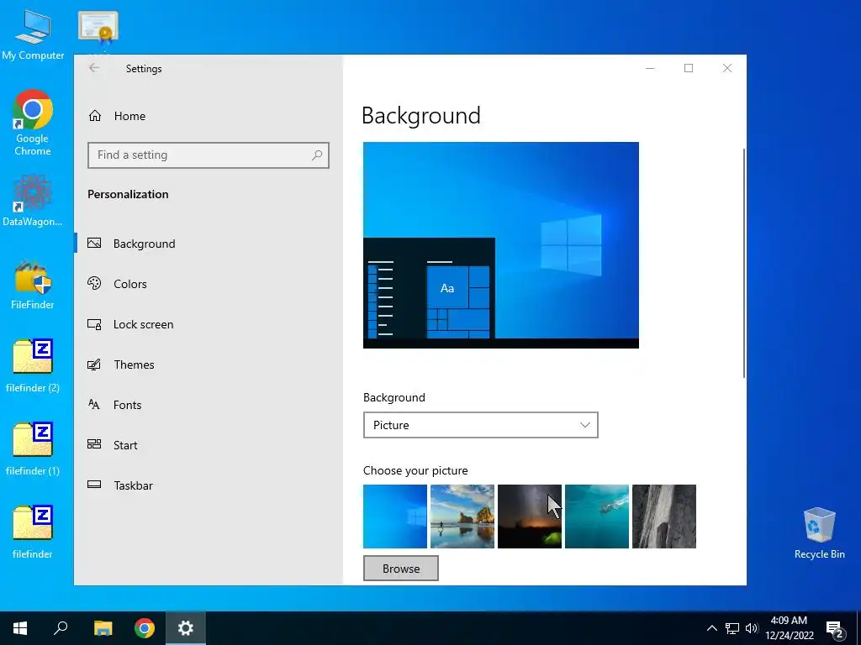861x645 pixels.
Task: Open Home from the house icon
Action: tap(95, 116)
